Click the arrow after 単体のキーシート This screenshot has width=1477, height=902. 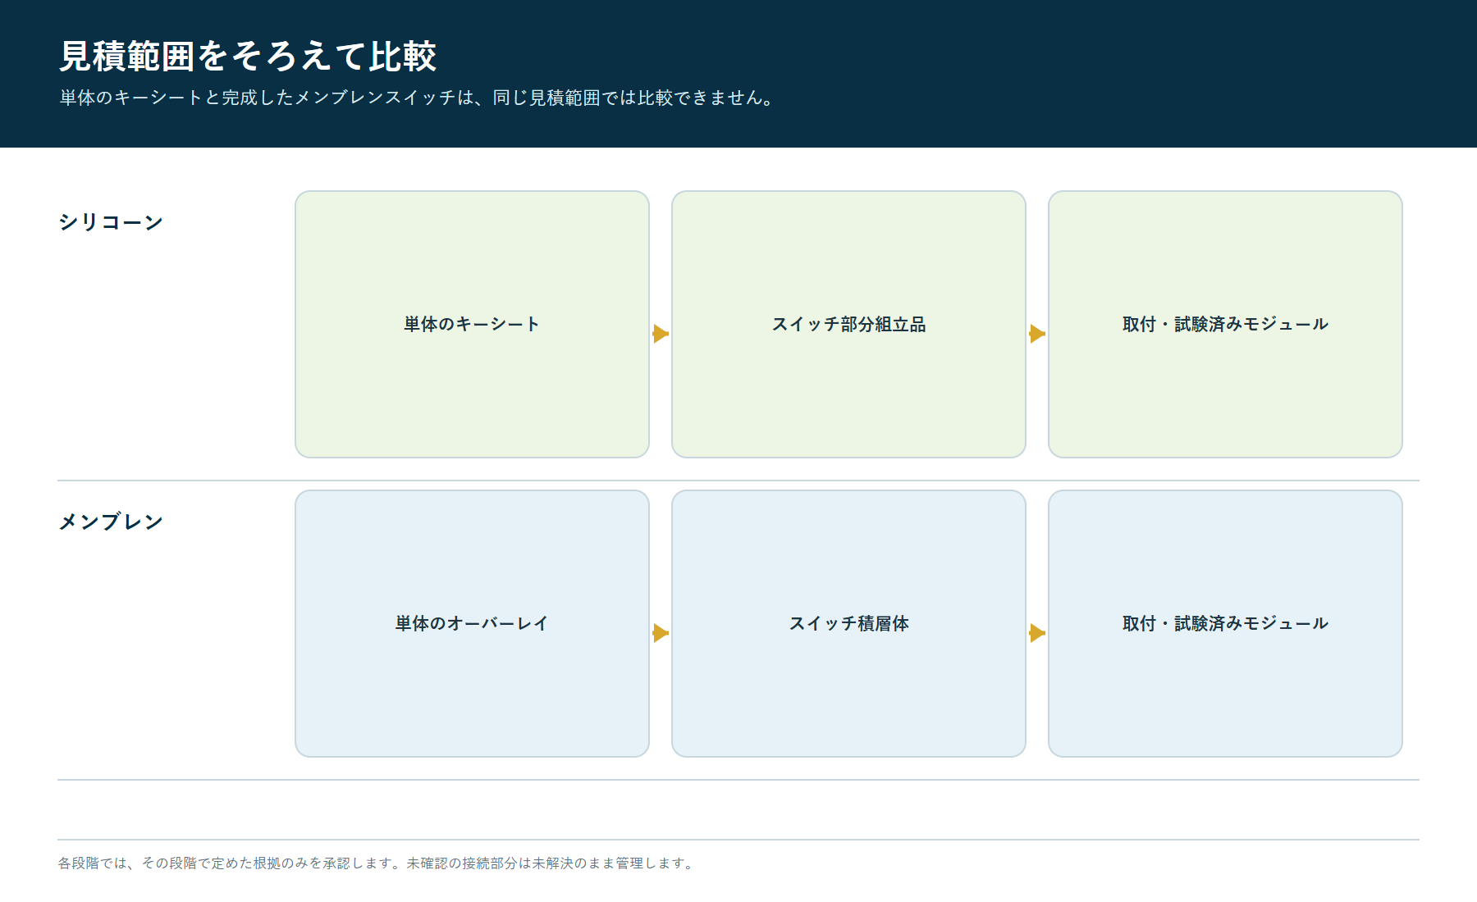(661, 334)
